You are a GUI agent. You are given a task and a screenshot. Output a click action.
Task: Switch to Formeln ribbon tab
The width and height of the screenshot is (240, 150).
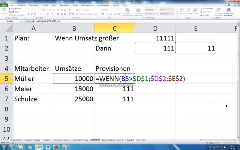click(45, 5)
